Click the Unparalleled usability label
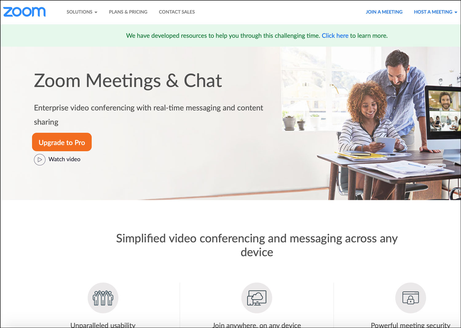This screenshot has width=461, height=328. pos(103,325)
